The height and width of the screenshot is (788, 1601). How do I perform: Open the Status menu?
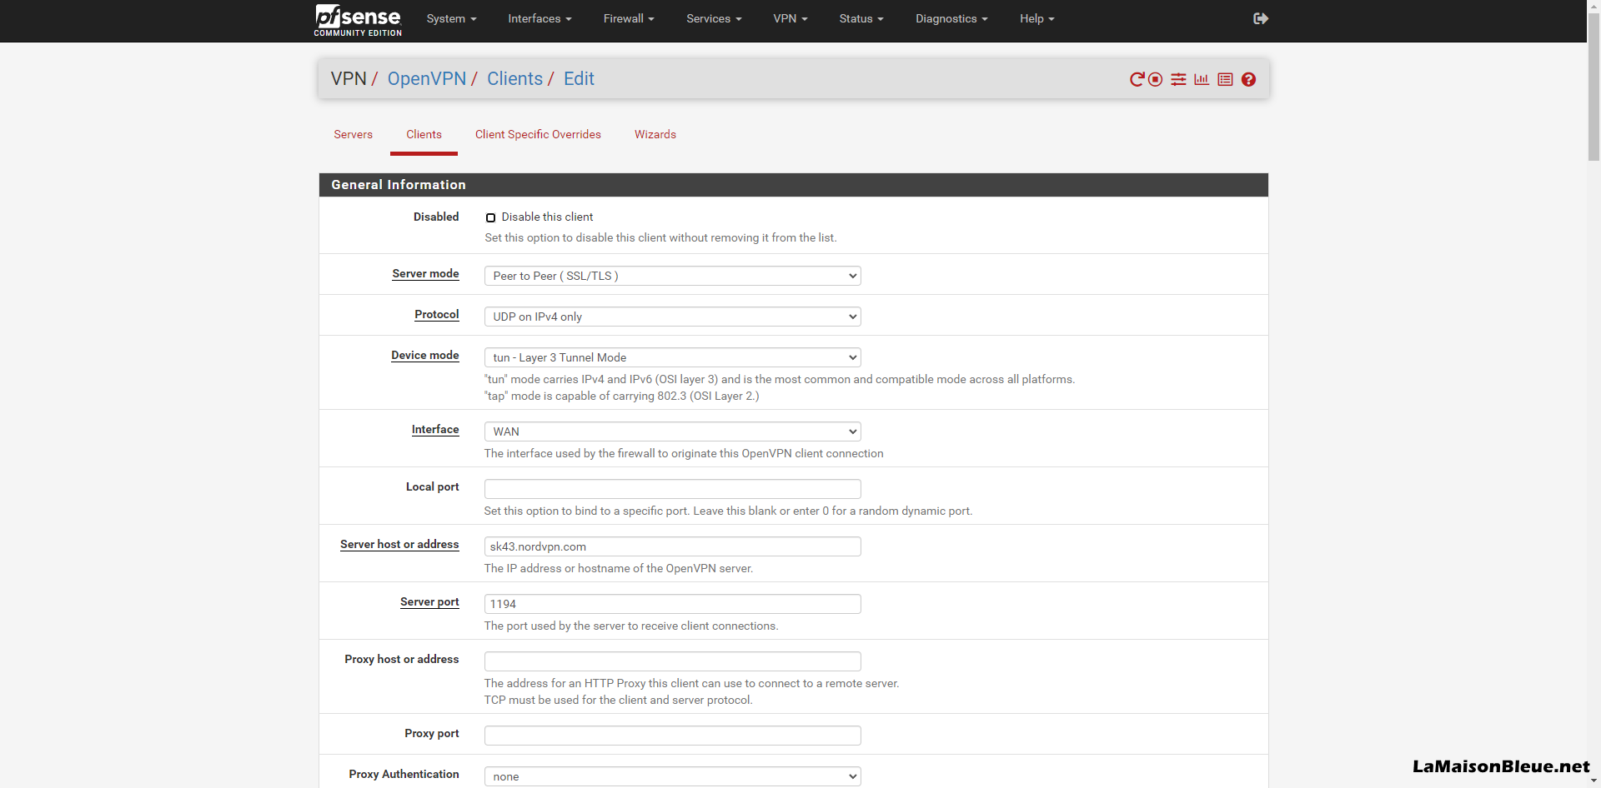(861, 18)
